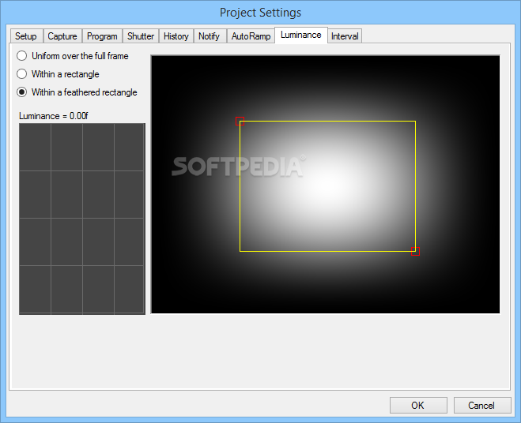Go to the Interval tab

pos(345,36)
